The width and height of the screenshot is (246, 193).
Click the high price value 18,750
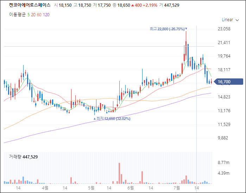(x=84, y=5)
